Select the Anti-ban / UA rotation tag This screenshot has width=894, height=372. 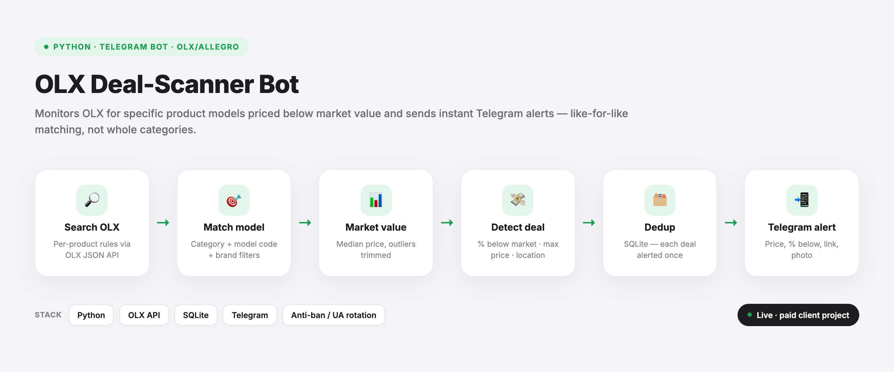[333, 315]
